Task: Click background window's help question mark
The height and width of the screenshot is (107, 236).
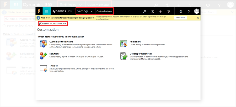Action: pyautogui.click(x=219, y=5)
